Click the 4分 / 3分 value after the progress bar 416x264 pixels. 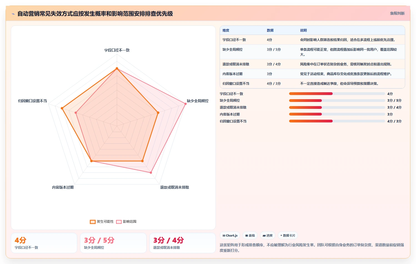(x=394, y=121)
